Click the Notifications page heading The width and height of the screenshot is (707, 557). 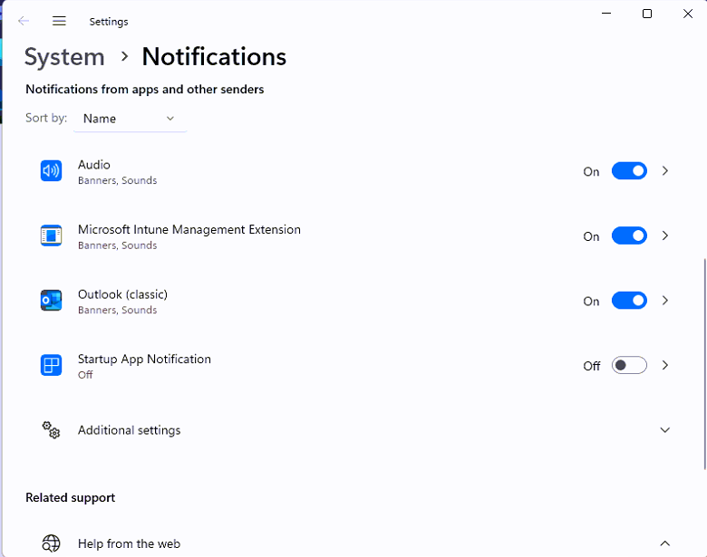(214, 57)
